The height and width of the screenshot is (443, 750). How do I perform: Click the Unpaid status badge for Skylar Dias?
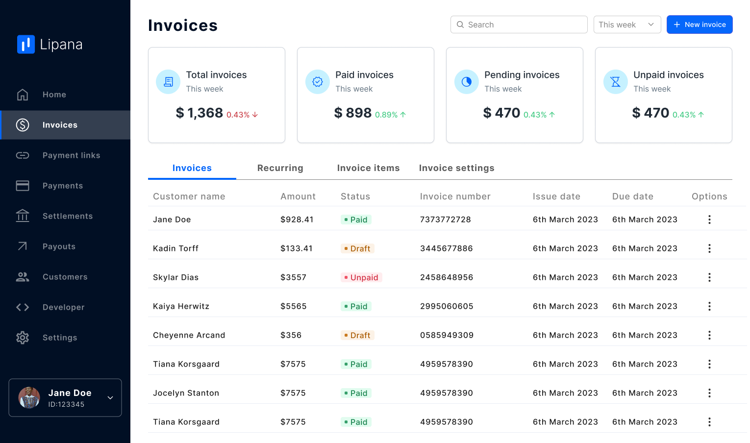[361, 277]
